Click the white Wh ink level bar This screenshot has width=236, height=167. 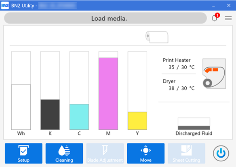tap(21, 91)
